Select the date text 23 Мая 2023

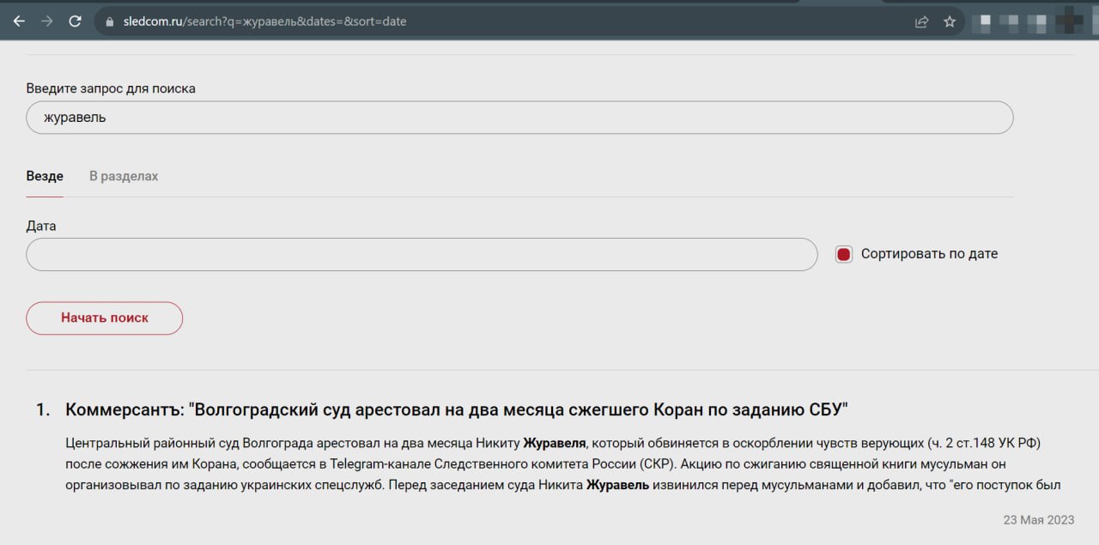1039,520
